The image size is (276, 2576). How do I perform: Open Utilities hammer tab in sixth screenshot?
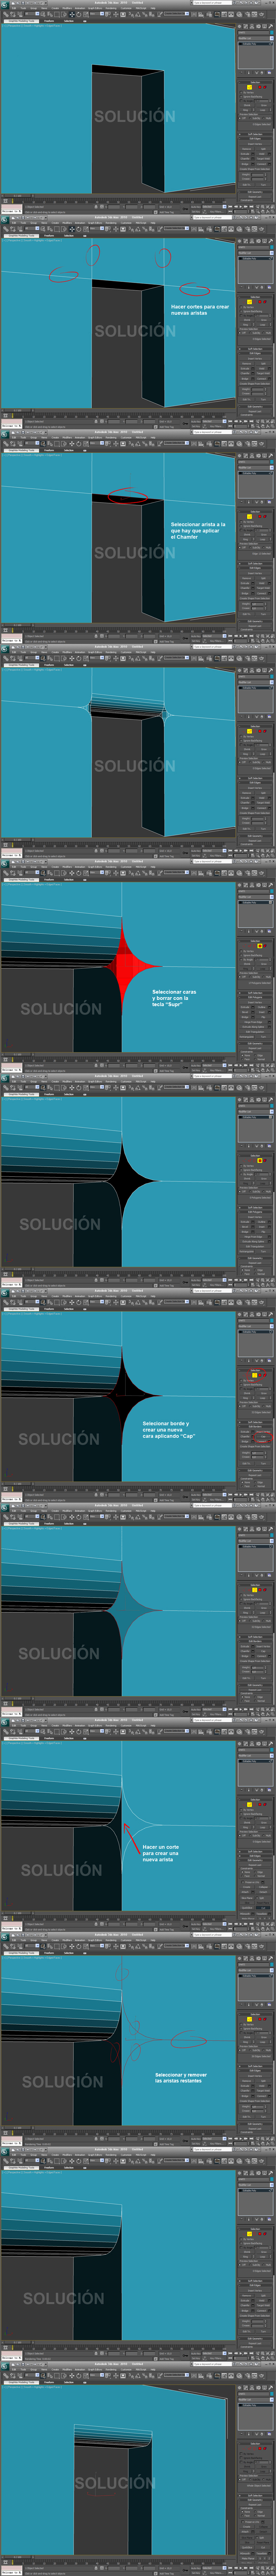click(x=271, y=1100)
